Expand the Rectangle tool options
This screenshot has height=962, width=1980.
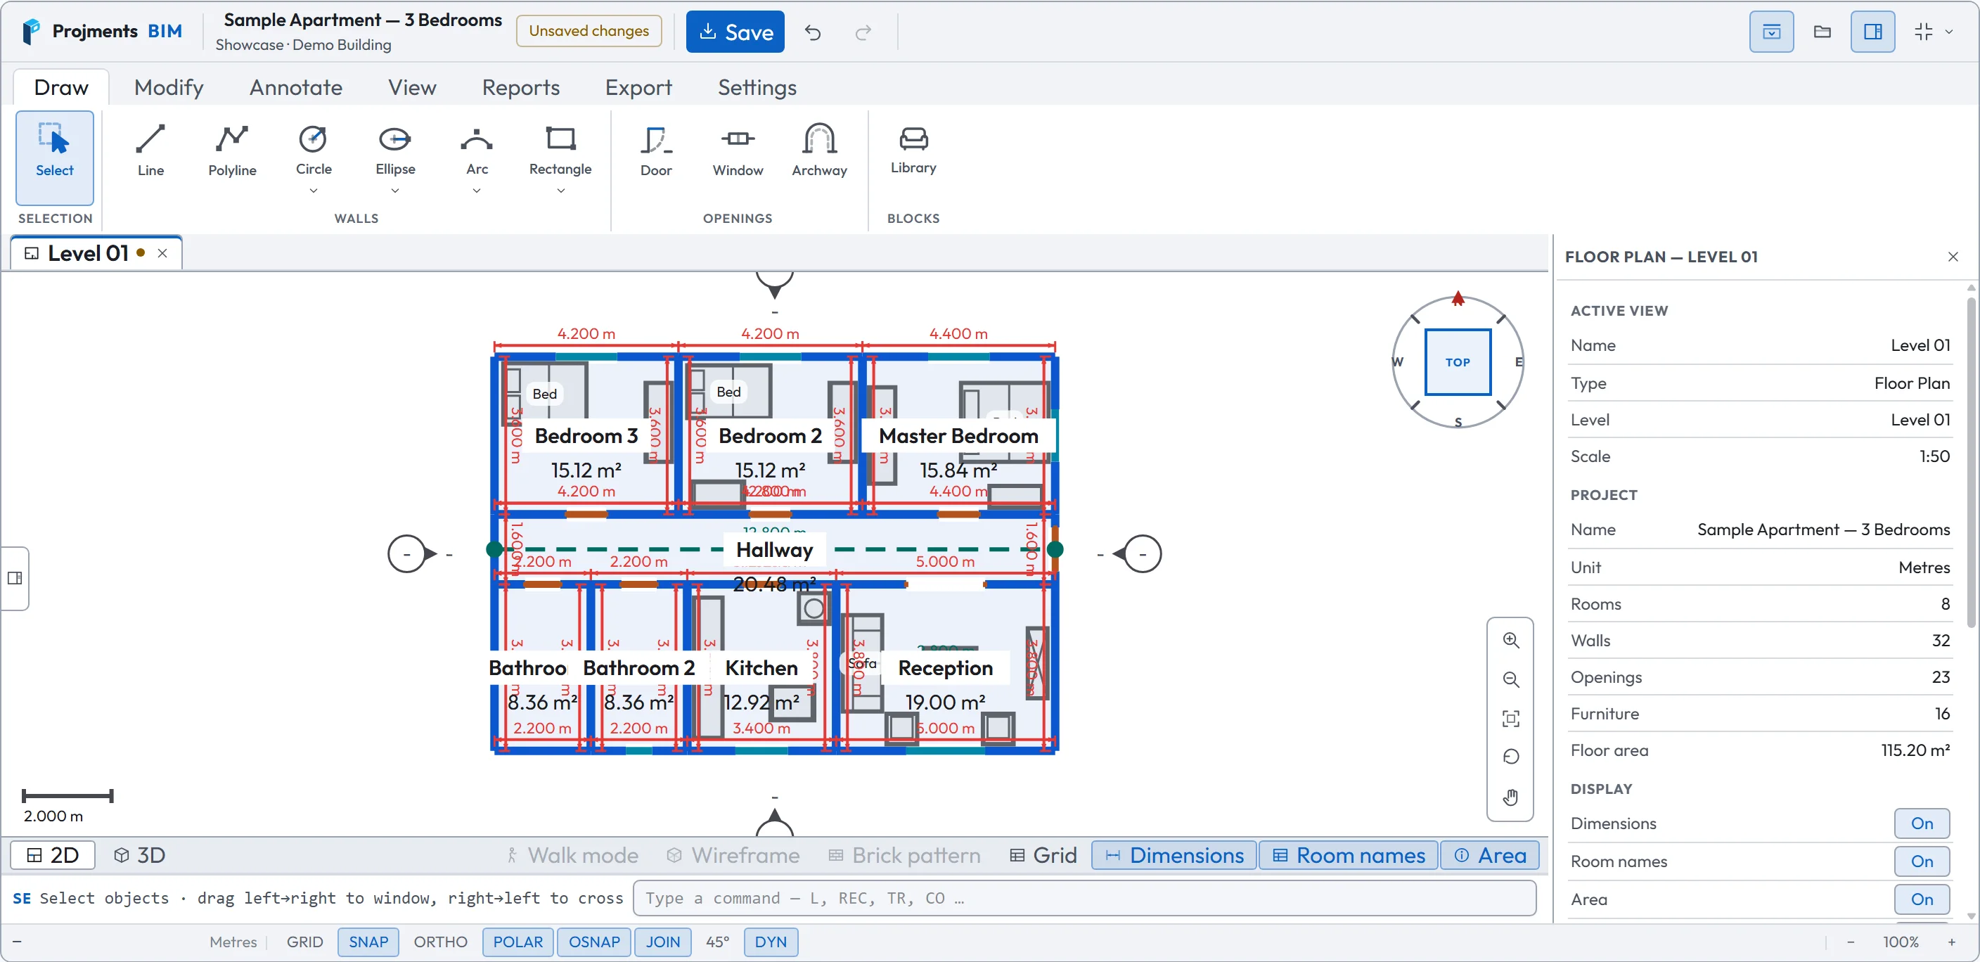[560, 191]
